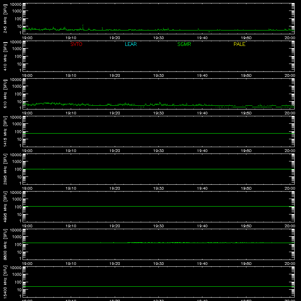Select the 8800 MHz [SFU] axis label

[5, 244]
